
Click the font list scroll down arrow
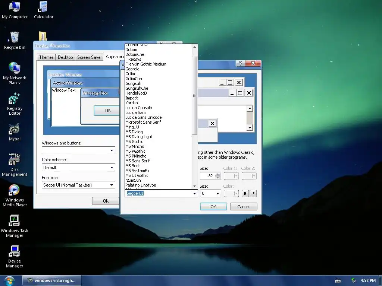pyautogui.click(x=194, y=186)
